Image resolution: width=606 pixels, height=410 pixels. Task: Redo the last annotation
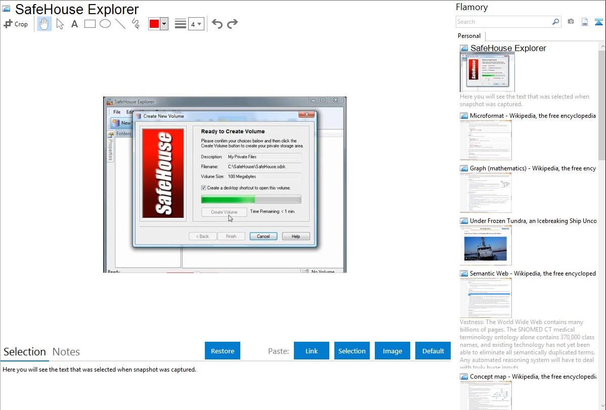pos(232,24)
